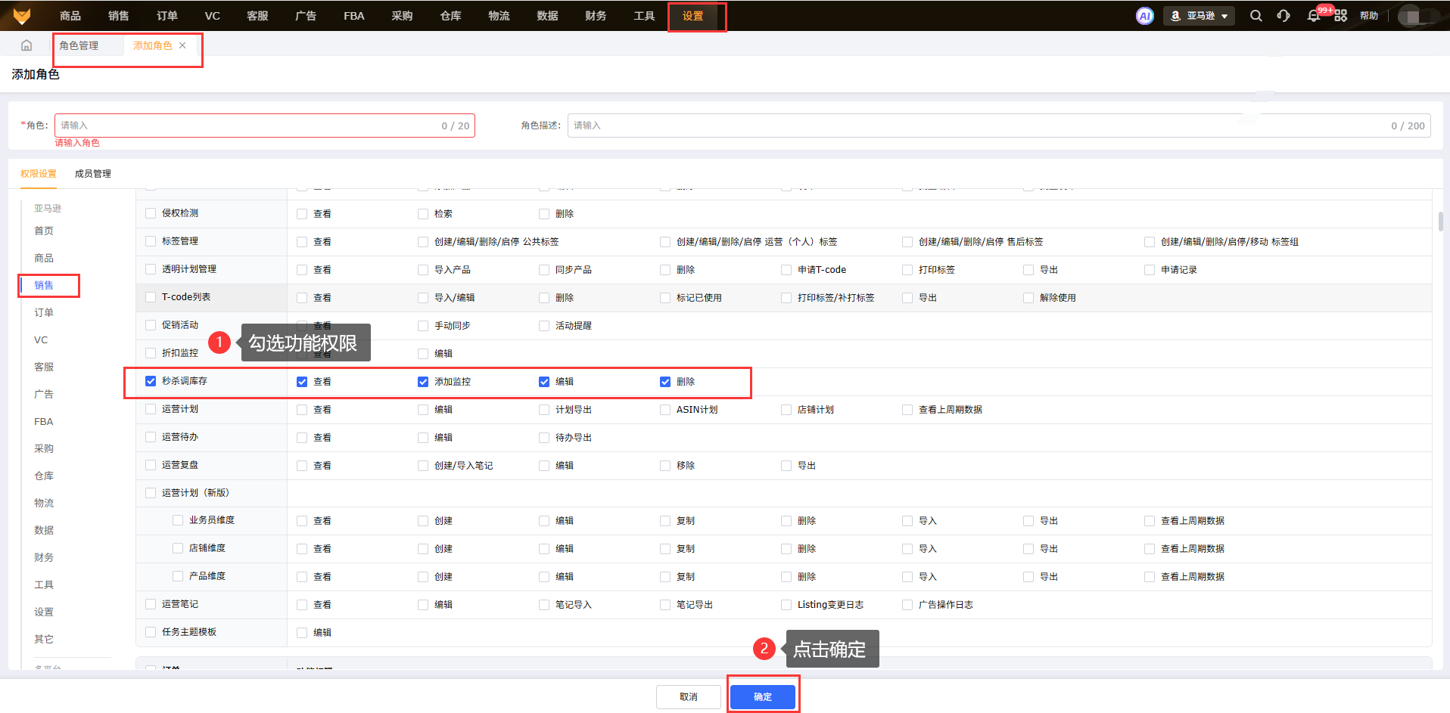Screen dimensions: 1450x713
Task: Enable 查看 for 运营计划
Action: 302,410
